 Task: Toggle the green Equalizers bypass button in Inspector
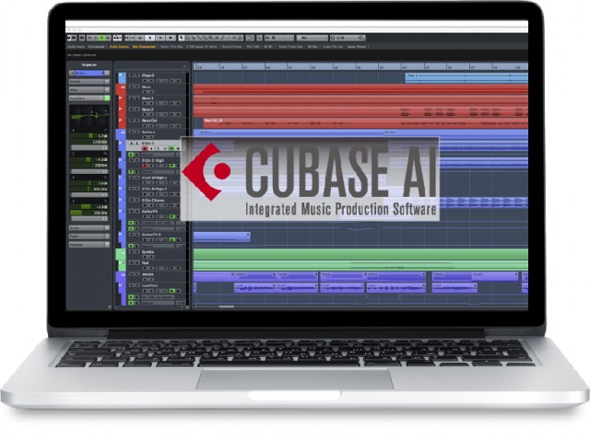coord(107,98)
